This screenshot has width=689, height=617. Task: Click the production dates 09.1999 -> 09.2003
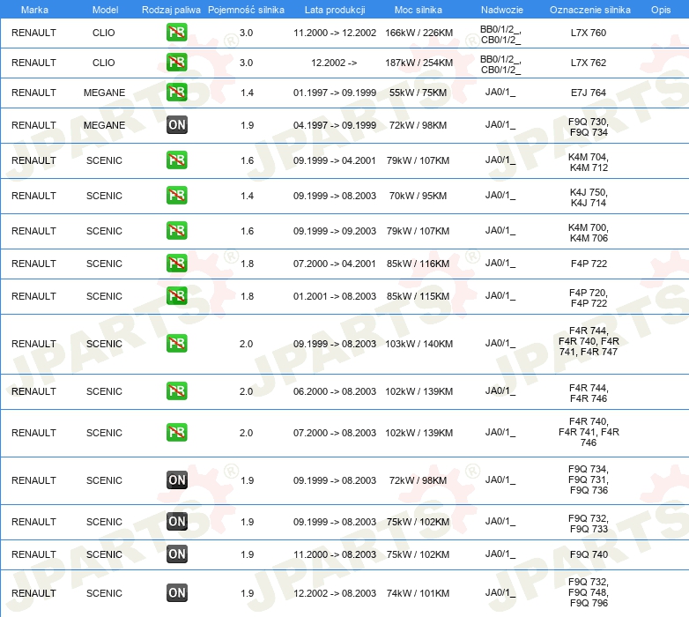click(335, 231)
